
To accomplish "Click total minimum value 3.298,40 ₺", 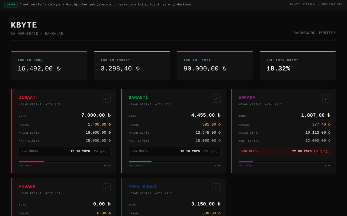I will pyautogui.click(x=120, y=69).
